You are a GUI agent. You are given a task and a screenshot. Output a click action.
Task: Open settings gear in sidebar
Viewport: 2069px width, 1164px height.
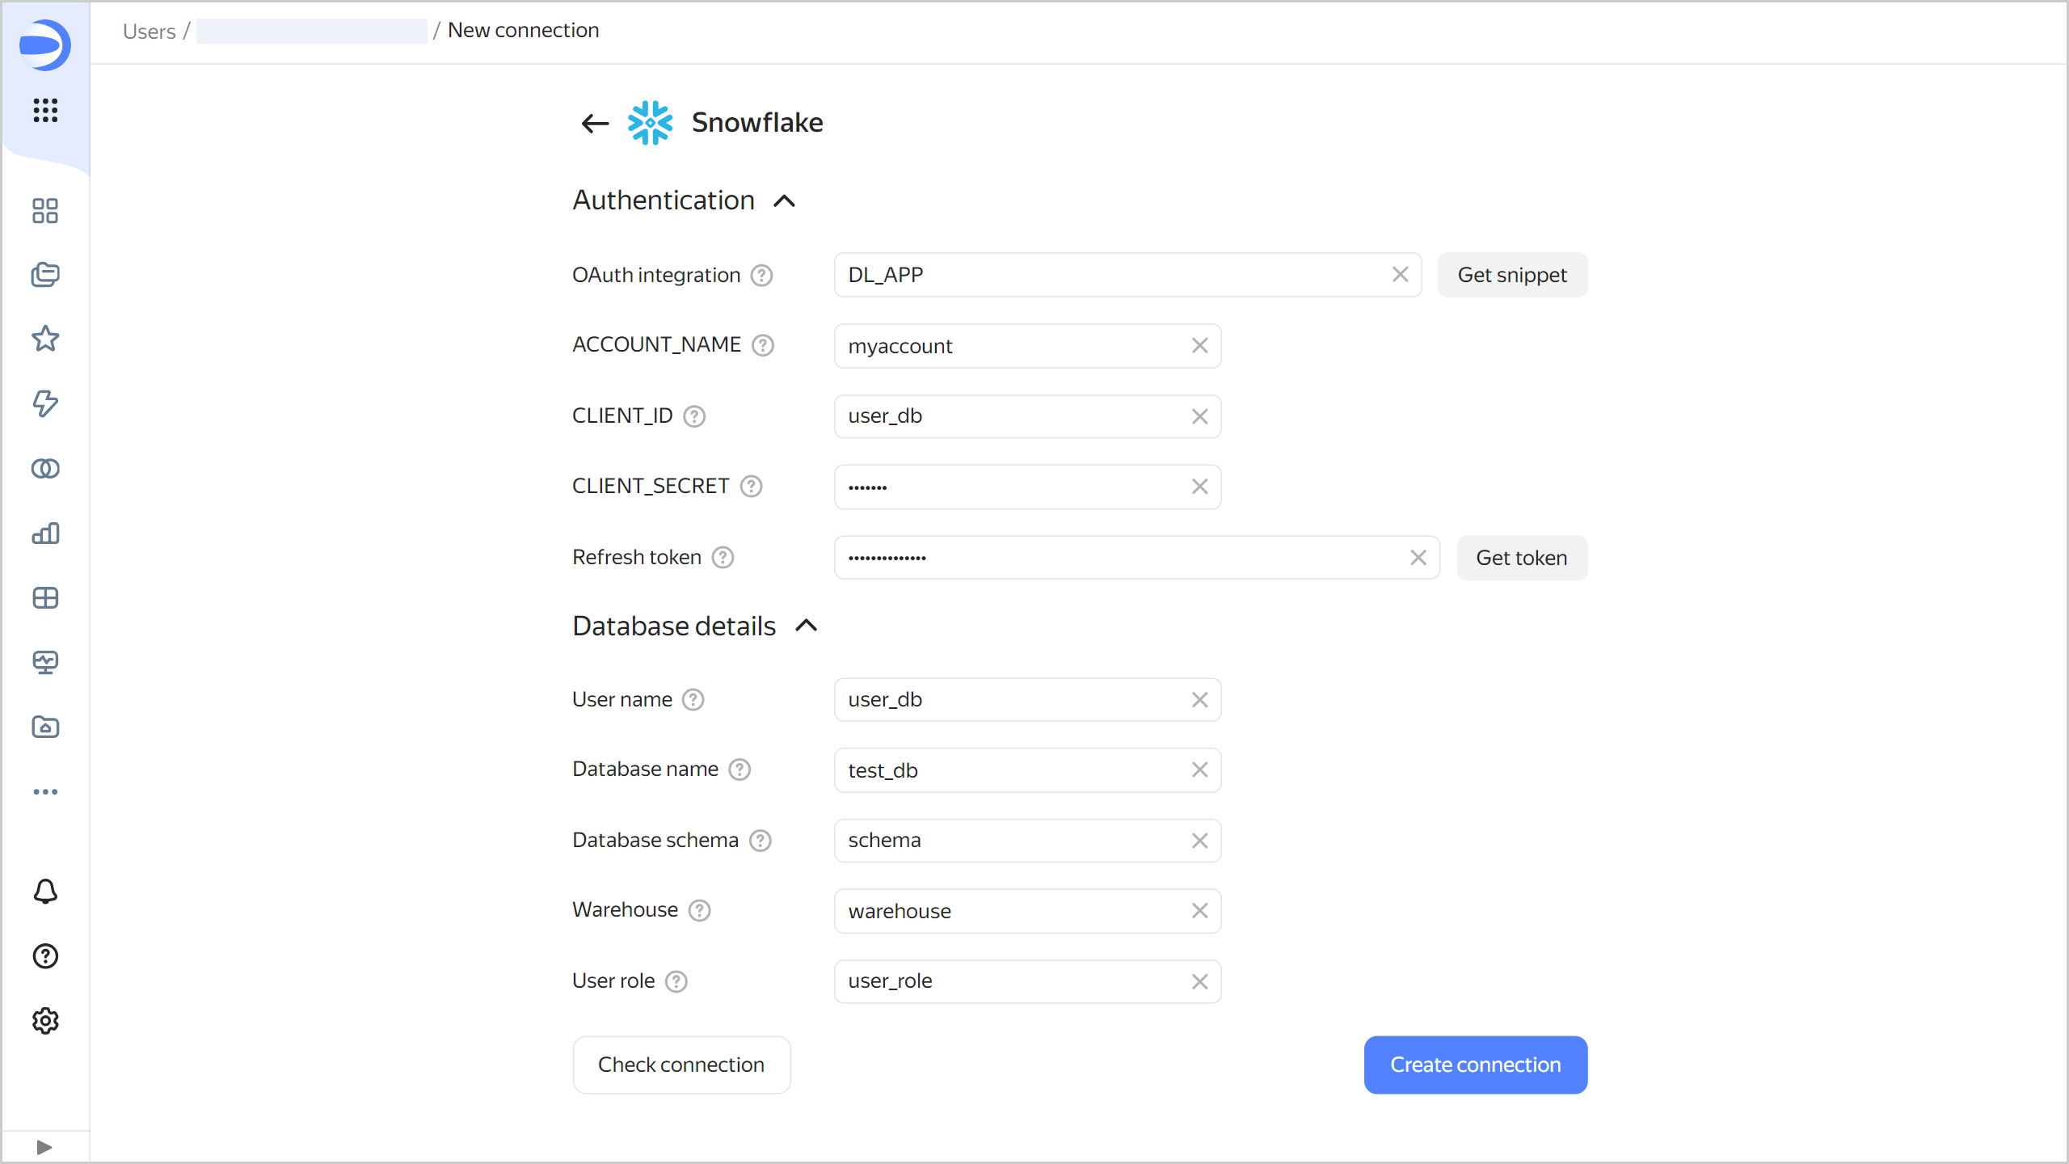coord(45,1021)
